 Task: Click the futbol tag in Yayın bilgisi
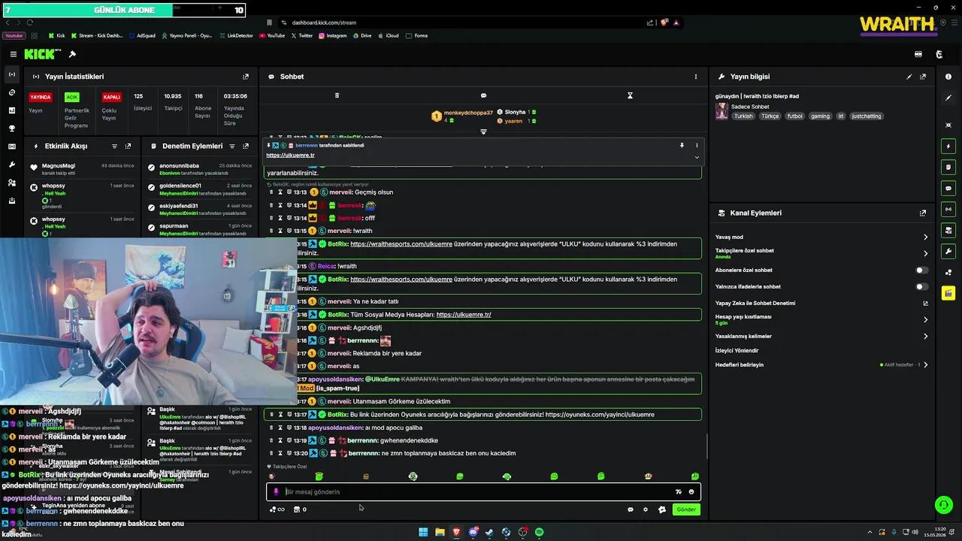[x=795, y=116]
